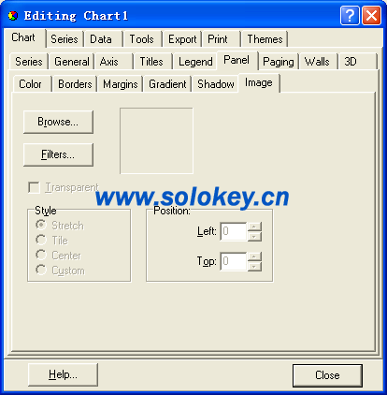The height and width of the screenshot is (395, 387).
Task: Click the TeeChart icon in title bar
Action: pyautogui.click(x=13, y=16)
